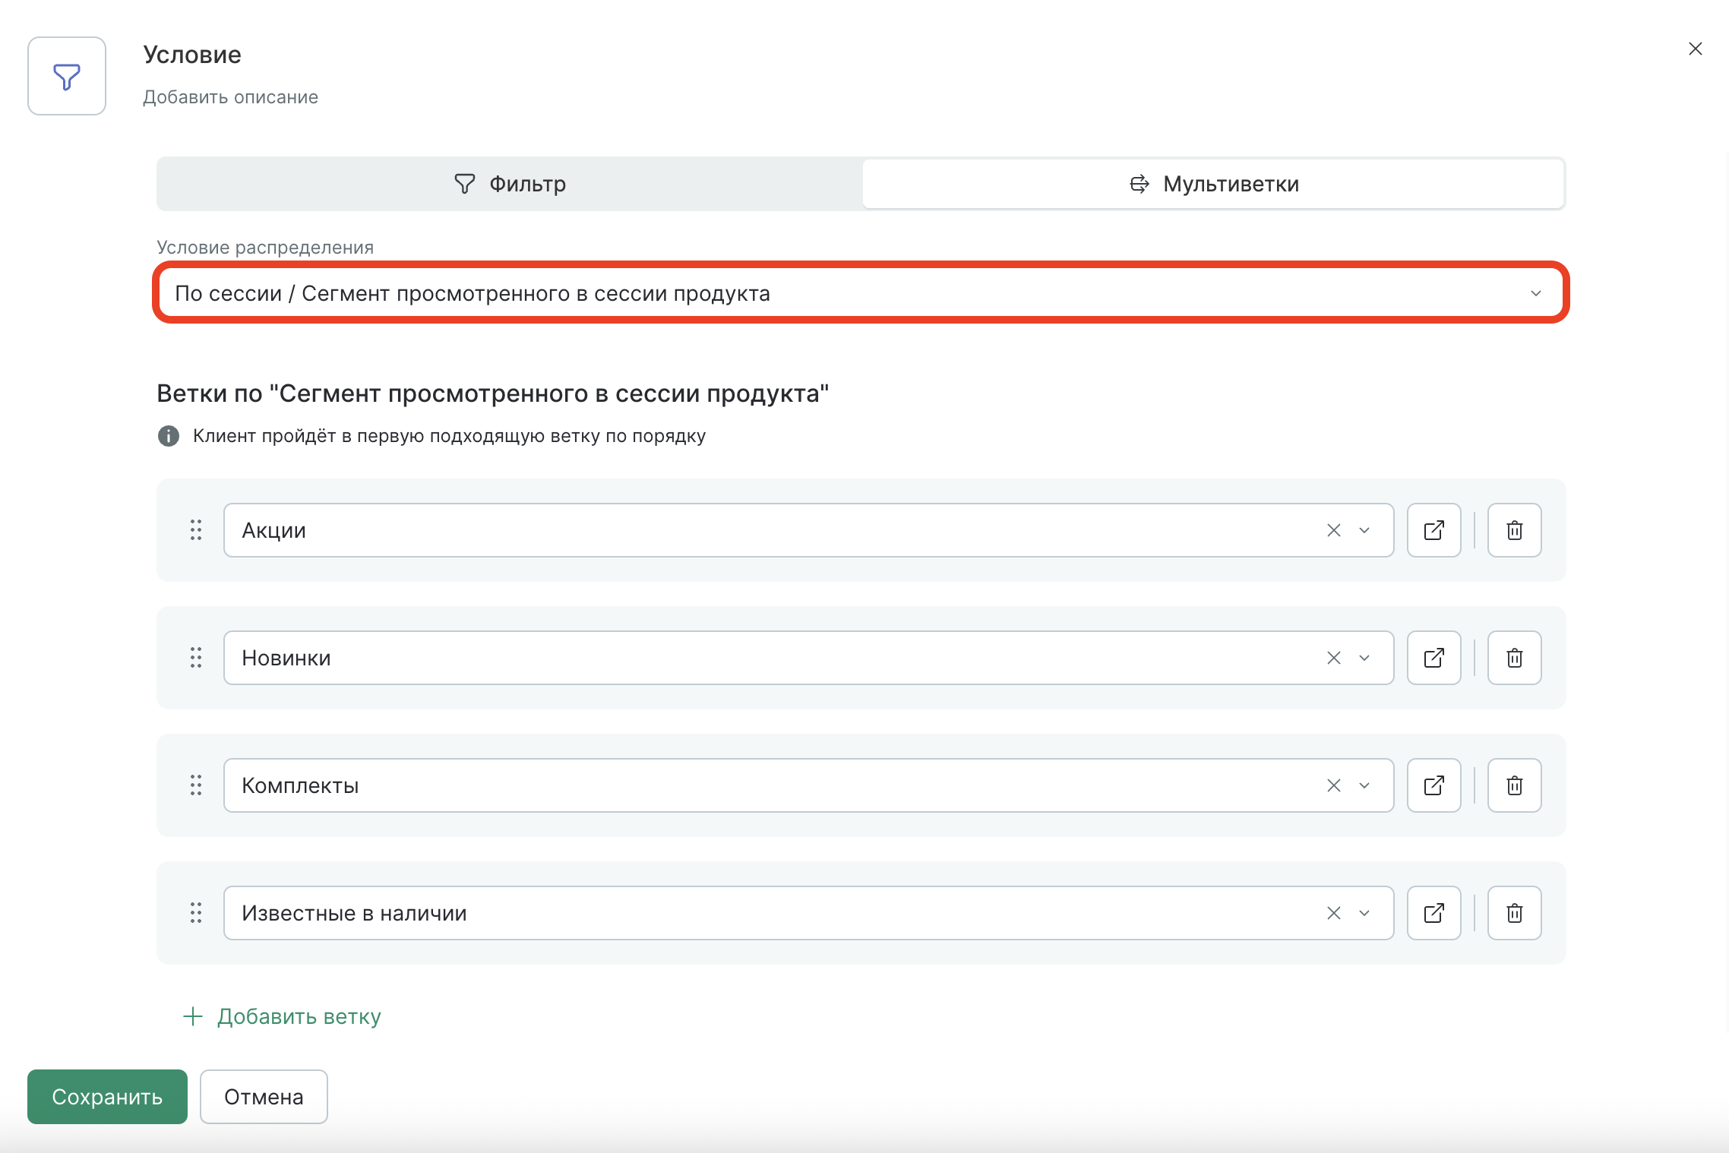Image resolution: width=1729 pixels, height=1153 pixels.
Task: Clear the Акции segment selection
Action: (x=1334, y=530)
